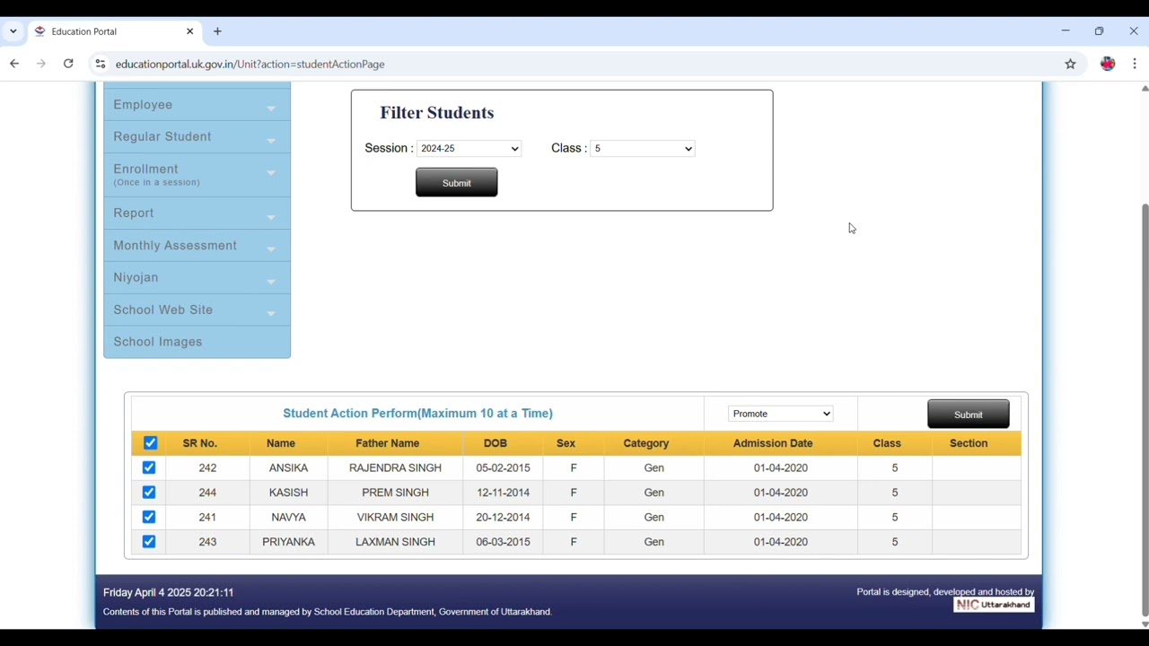Click student name KASISH
Screen dimensions: 1149x646
288,493
